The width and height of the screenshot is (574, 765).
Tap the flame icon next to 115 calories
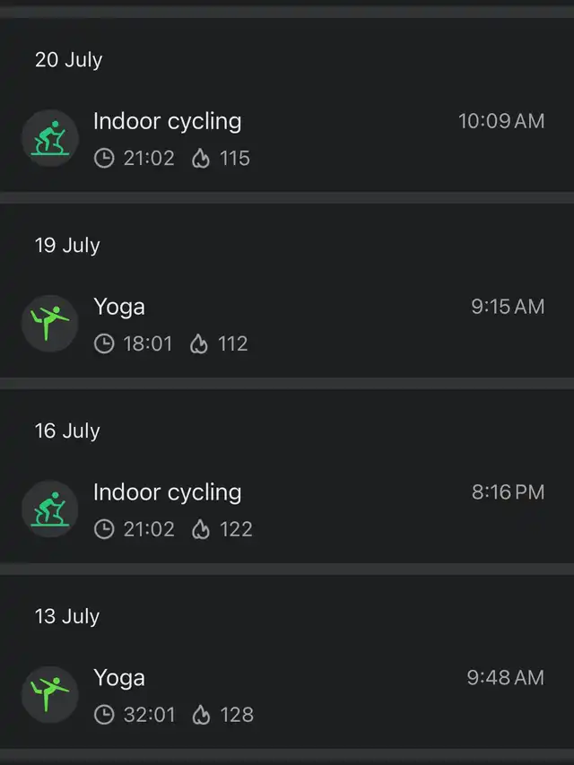point(201,159)
